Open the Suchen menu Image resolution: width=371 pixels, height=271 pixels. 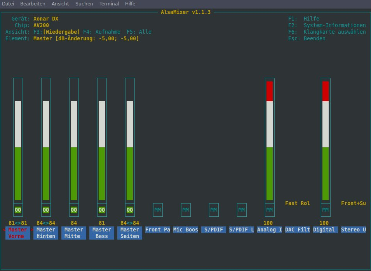(x=84, y=4)
